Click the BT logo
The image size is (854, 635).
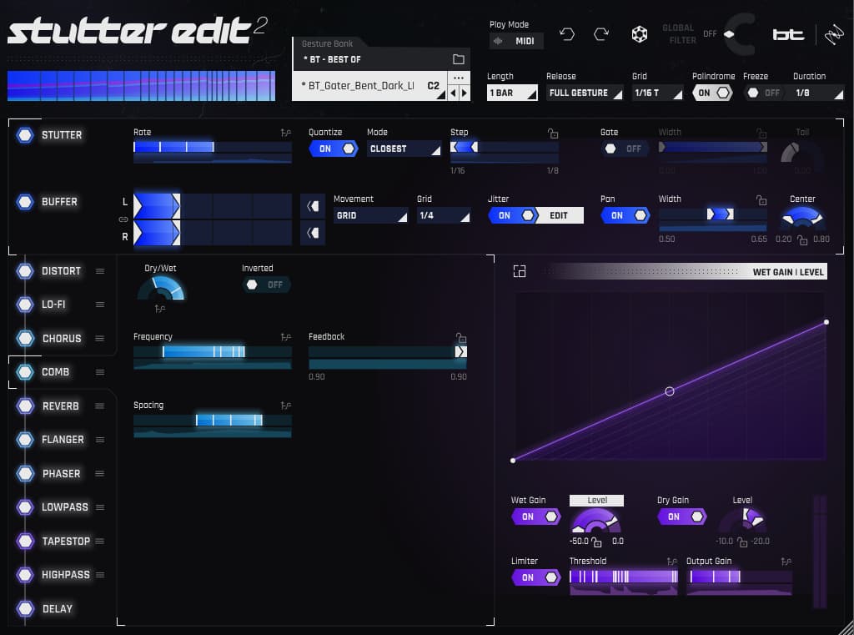coord(788,35)
